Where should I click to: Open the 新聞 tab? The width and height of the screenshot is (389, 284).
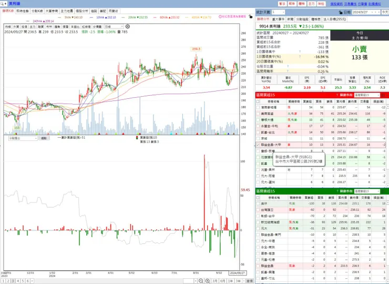click(290, 19)
